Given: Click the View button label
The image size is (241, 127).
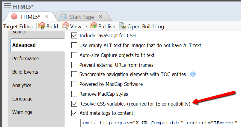Looking at the screenshot, I should 76,27.
